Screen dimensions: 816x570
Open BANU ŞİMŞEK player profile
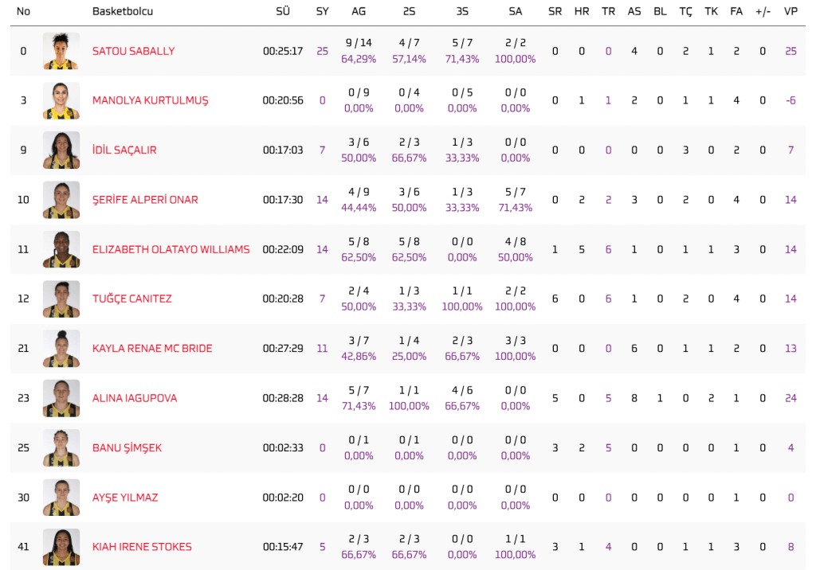click(127, 448)
